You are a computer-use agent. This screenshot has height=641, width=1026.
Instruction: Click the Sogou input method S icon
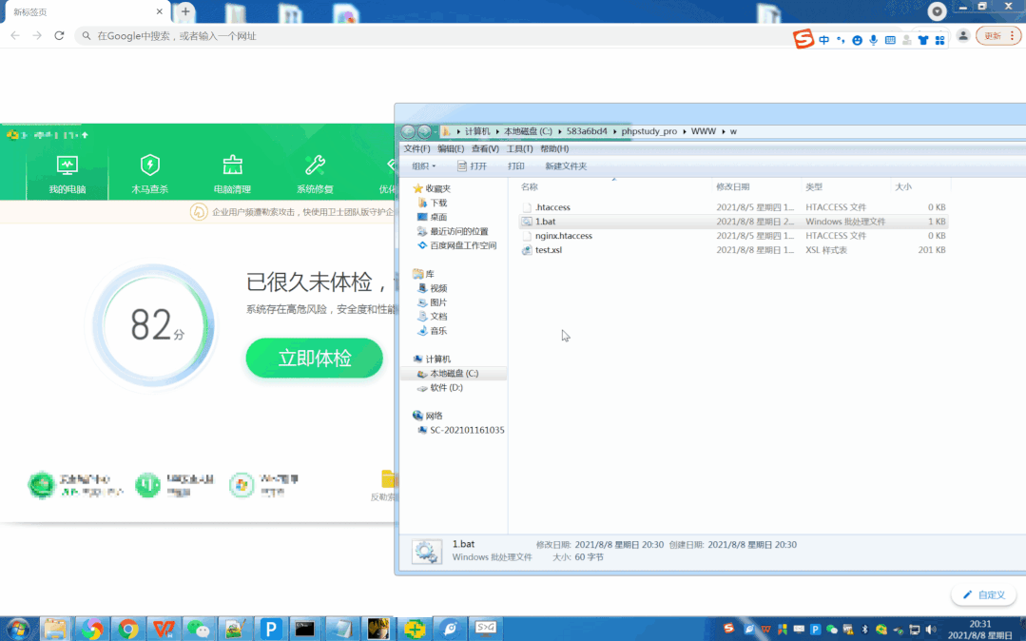pyautogui.click(x=803, y=39)
